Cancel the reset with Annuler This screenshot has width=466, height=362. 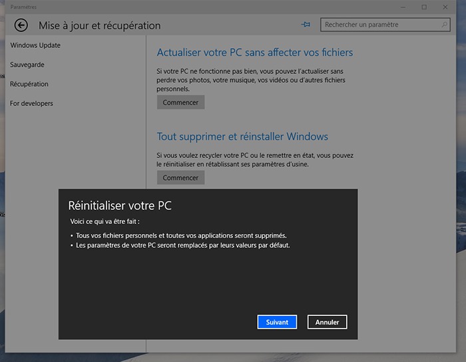[328, 322]
